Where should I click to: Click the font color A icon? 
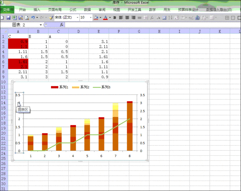point(105,18)
